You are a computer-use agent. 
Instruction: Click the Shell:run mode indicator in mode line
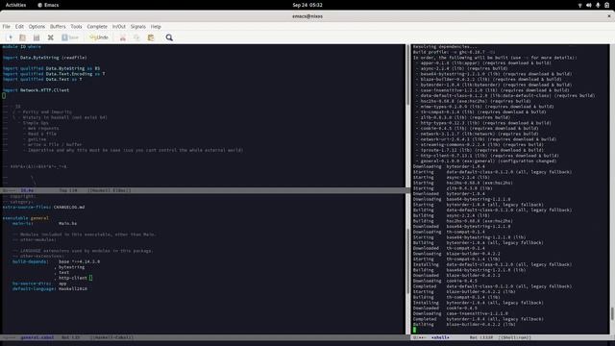point(515,337)
